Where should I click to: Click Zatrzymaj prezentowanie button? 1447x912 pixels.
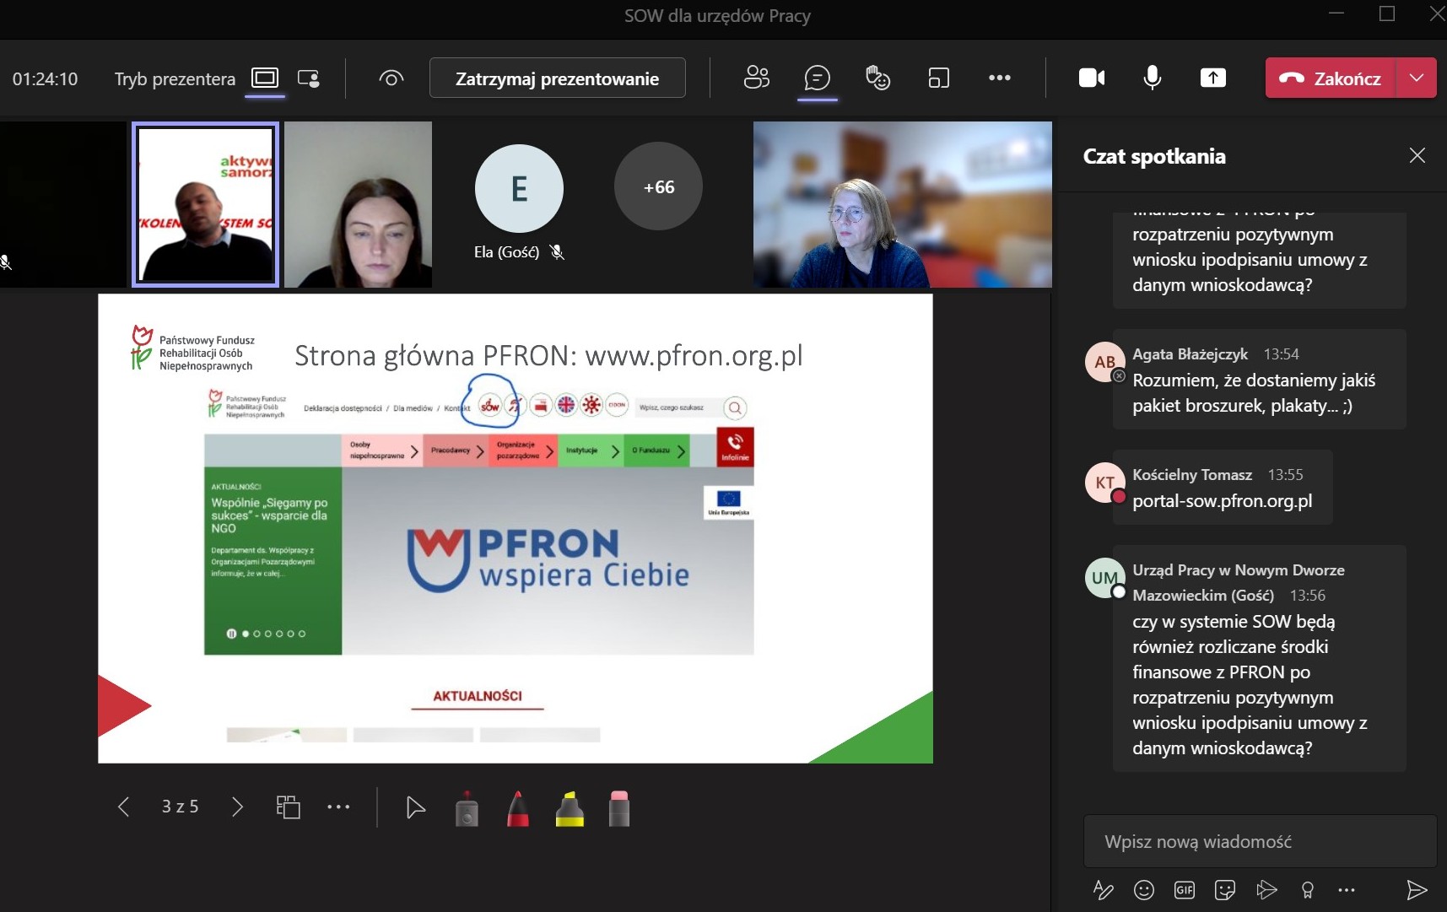(557, 78)
